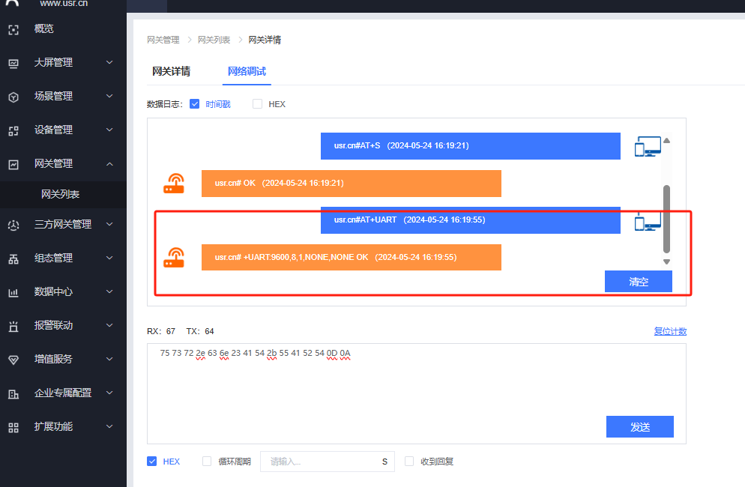Click the 场景管理 cube icon

click(x=13, y=97)
